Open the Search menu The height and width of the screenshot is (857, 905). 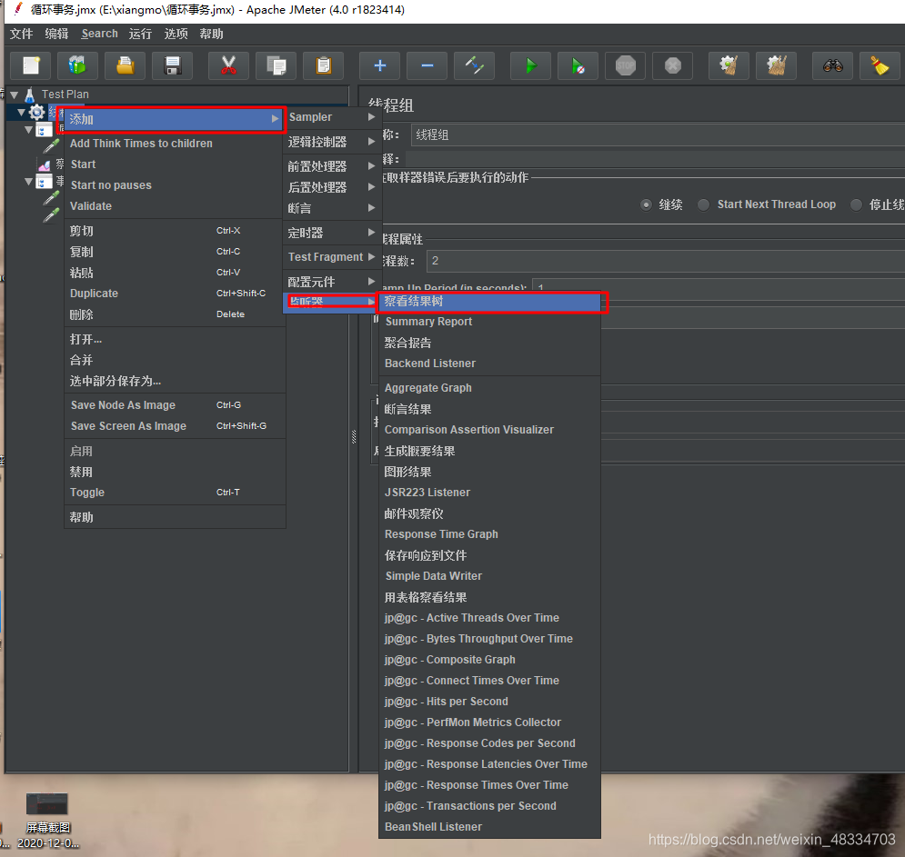[99, 34]
